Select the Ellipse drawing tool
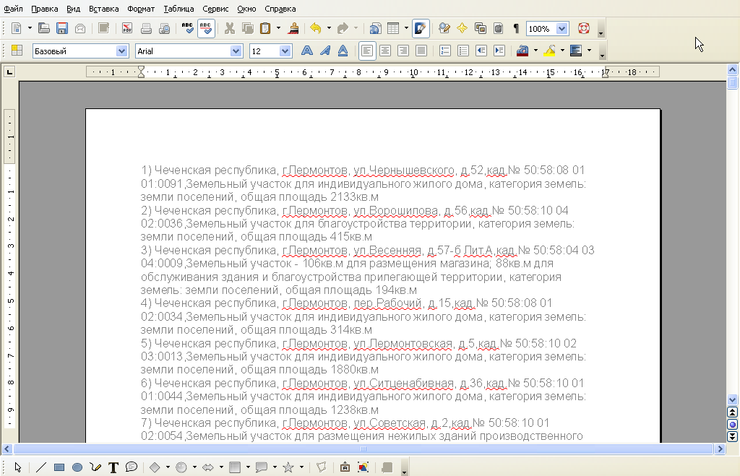The width and height of the screenshot is (740, 476). 77,467
